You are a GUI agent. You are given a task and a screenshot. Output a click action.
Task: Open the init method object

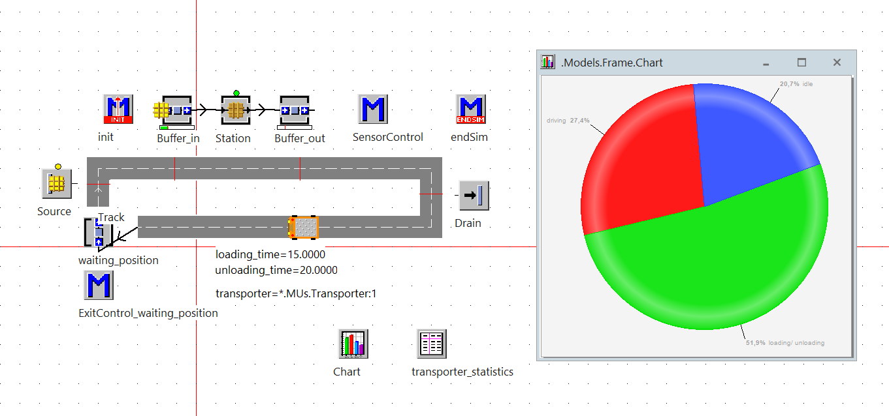pyautogui.click(x=118, y=109)
